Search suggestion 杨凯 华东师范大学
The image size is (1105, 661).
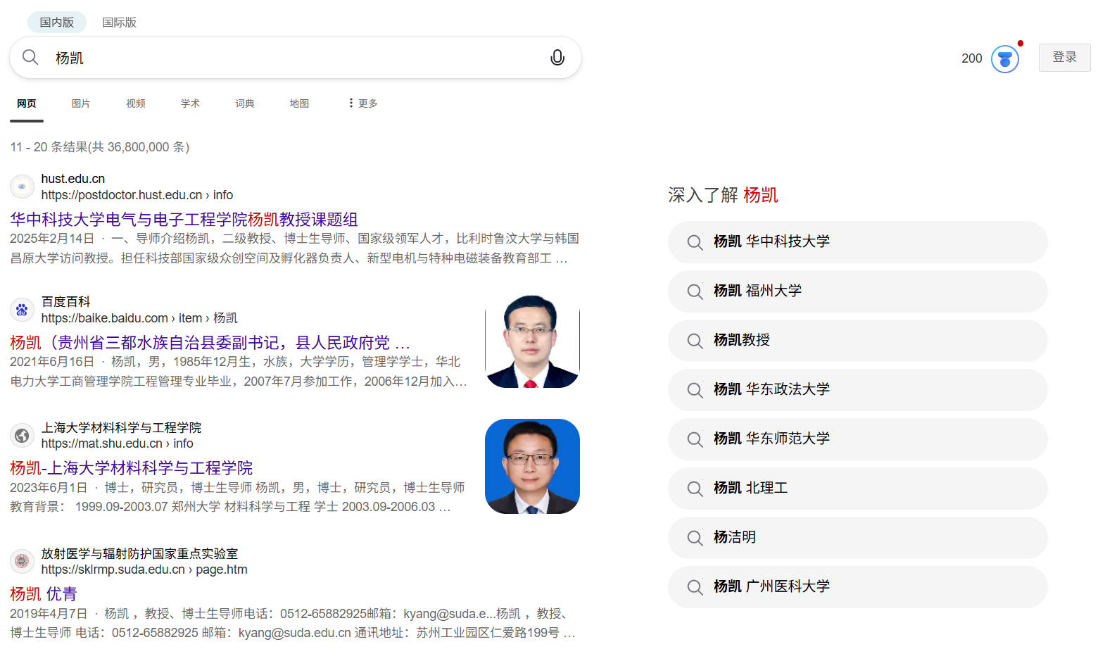click(x=857, y=439)
